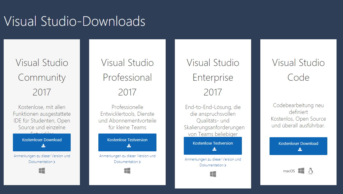Open Enterprise 'Anmerkungen zu dieser Version' link
The width and height of the screenshot is (343, 194).
click(213, 162)
